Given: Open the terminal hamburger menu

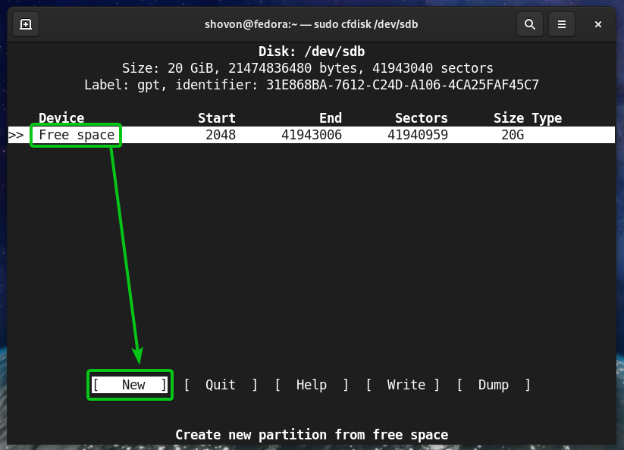Looking at the screenshot, I should pyautogui.click(x=562, y=24).
